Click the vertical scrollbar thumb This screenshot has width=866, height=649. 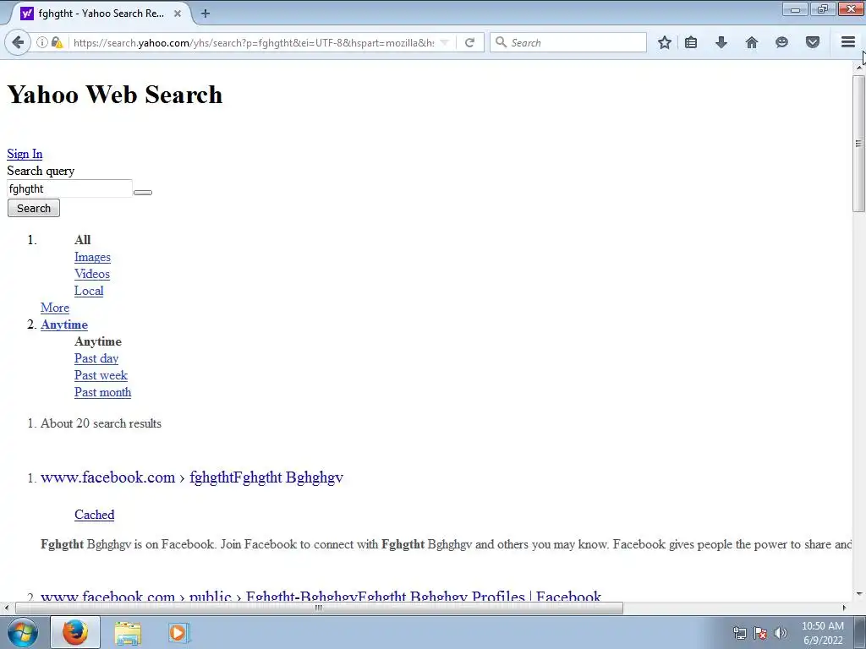coord(858,144)
